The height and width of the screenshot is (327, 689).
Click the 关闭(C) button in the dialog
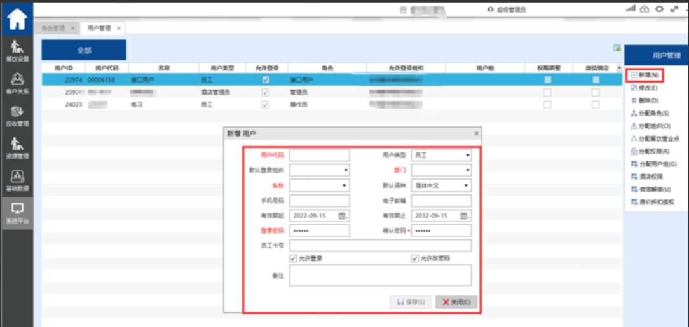click(x=456, y=302)
